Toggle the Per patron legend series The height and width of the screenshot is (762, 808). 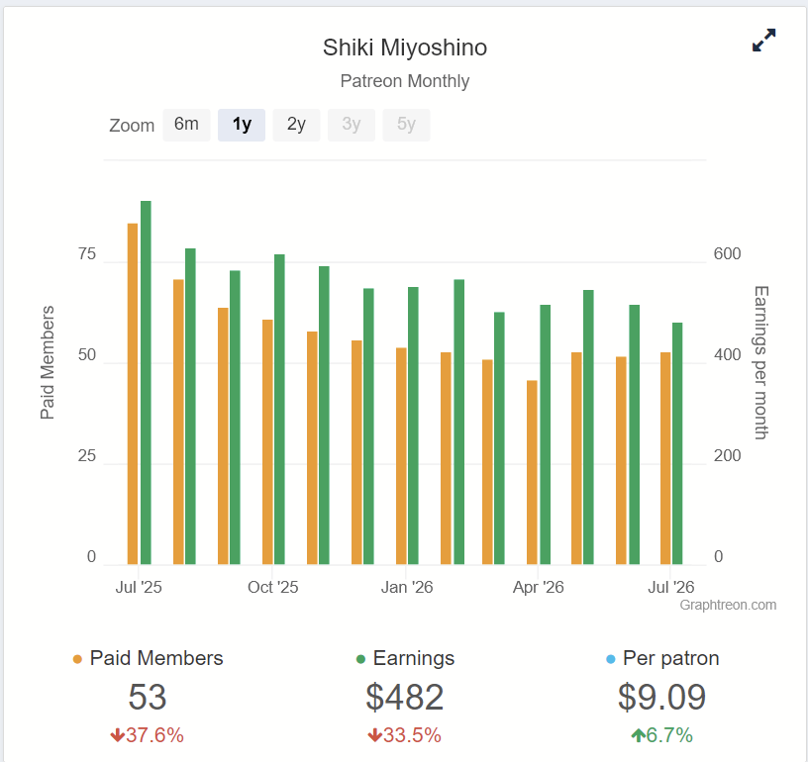point(662,658)
